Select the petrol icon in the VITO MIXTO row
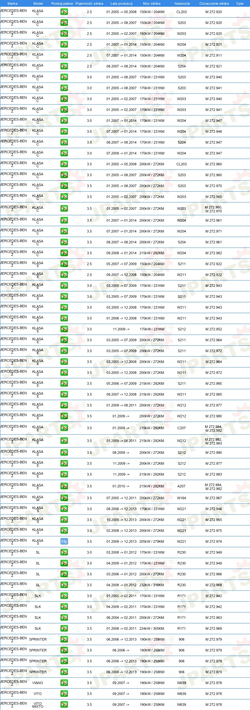 64,705
